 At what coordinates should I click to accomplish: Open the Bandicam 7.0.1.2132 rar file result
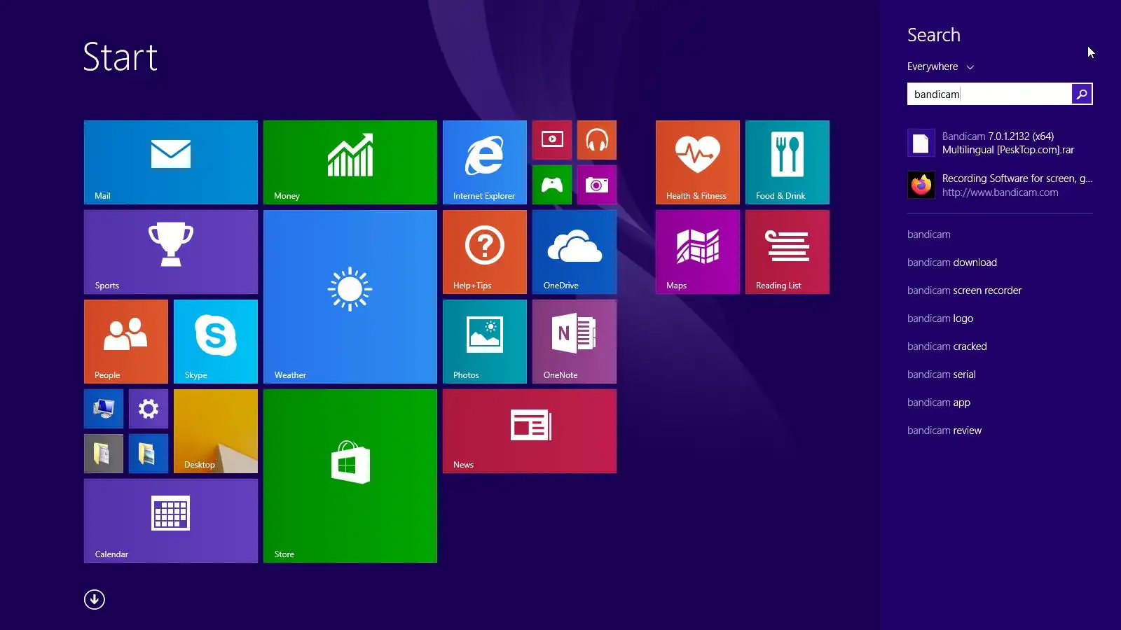coord(1000,143)
